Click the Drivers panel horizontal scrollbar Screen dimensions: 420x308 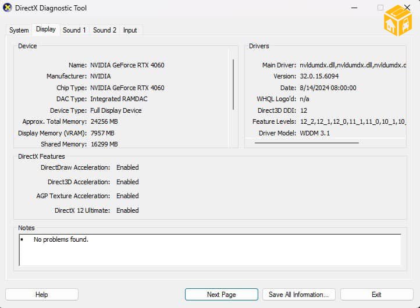[307, 142]
